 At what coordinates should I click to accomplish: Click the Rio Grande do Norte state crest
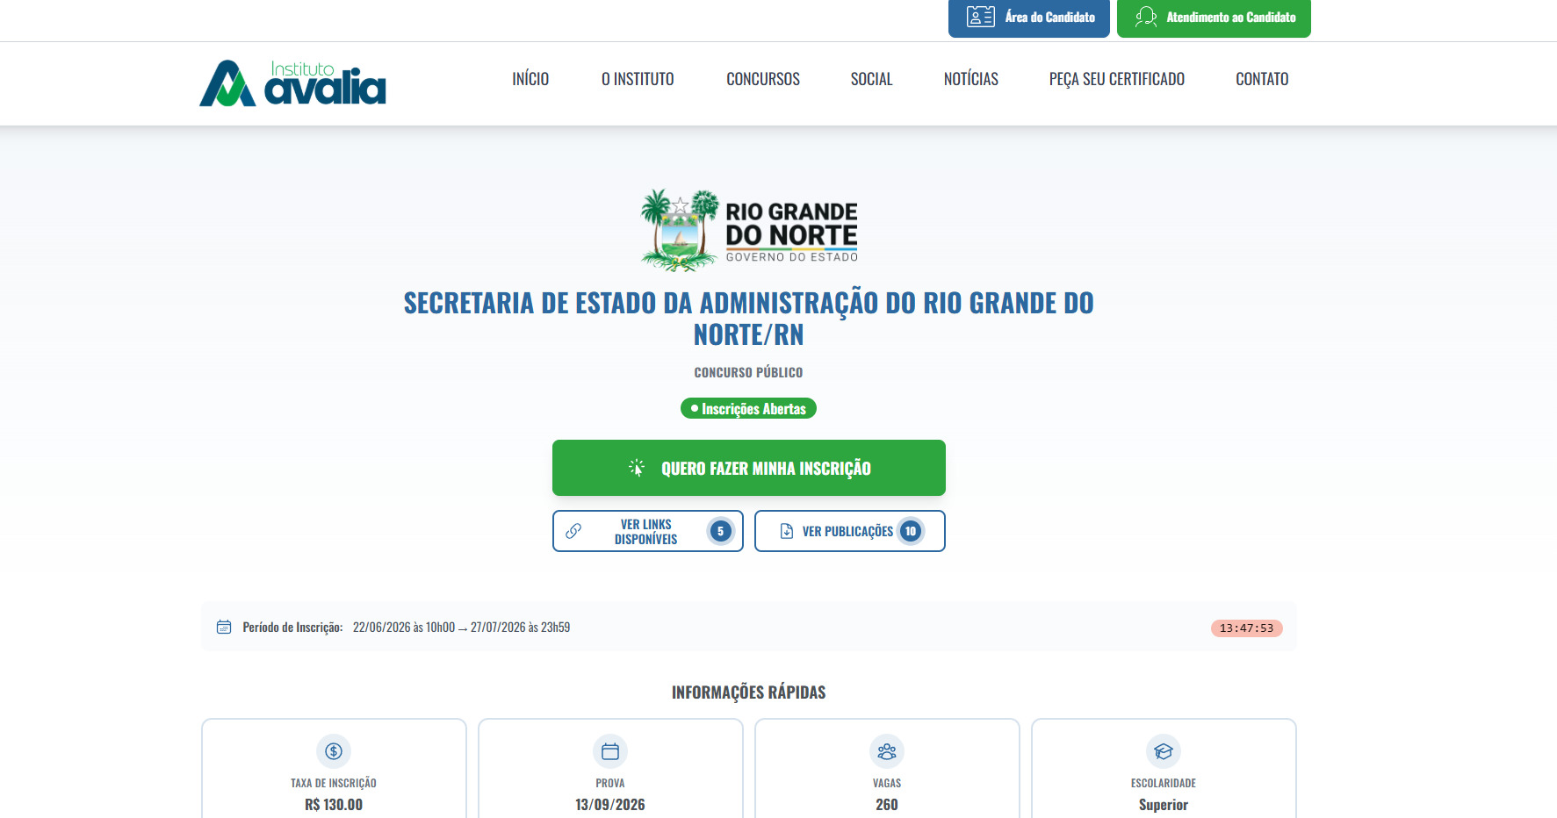680,230
